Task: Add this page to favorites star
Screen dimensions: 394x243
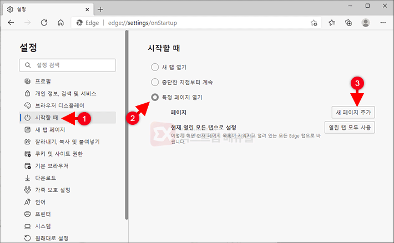Action: [314, 23]
